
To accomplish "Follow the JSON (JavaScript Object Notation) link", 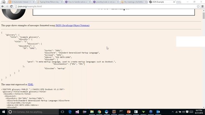I will point(72,26).
